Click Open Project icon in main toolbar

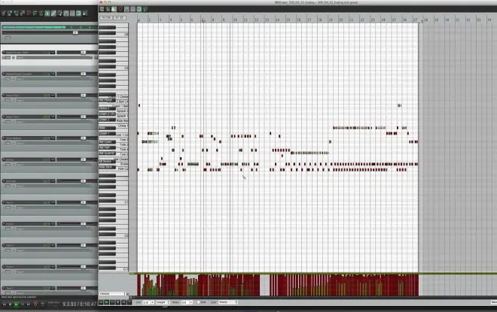pyautogui.click(x=9, y=14)
